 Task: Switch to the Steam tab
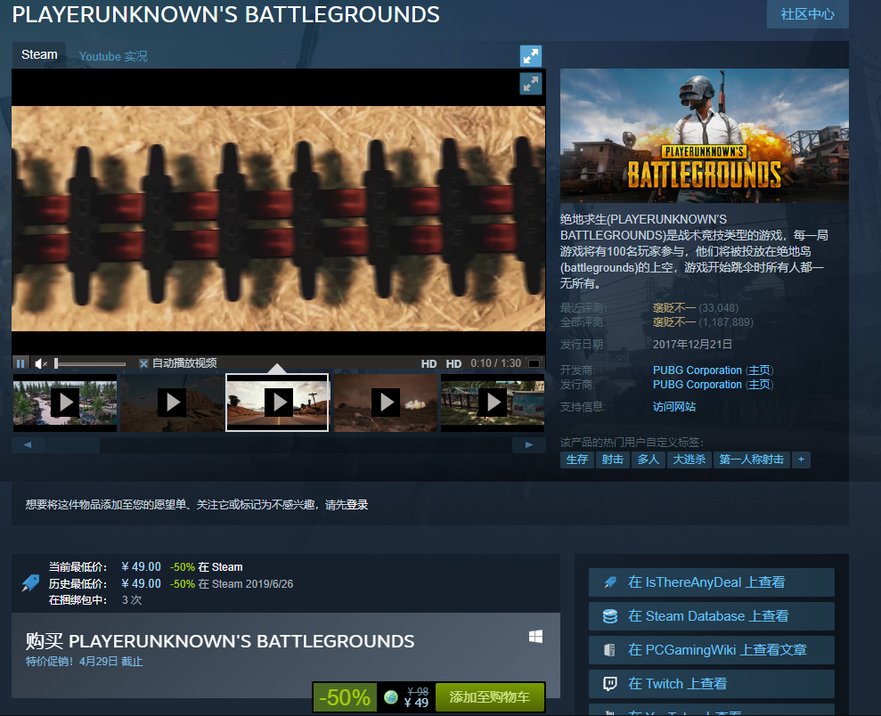pyautogui.click(x=39, y=55)
